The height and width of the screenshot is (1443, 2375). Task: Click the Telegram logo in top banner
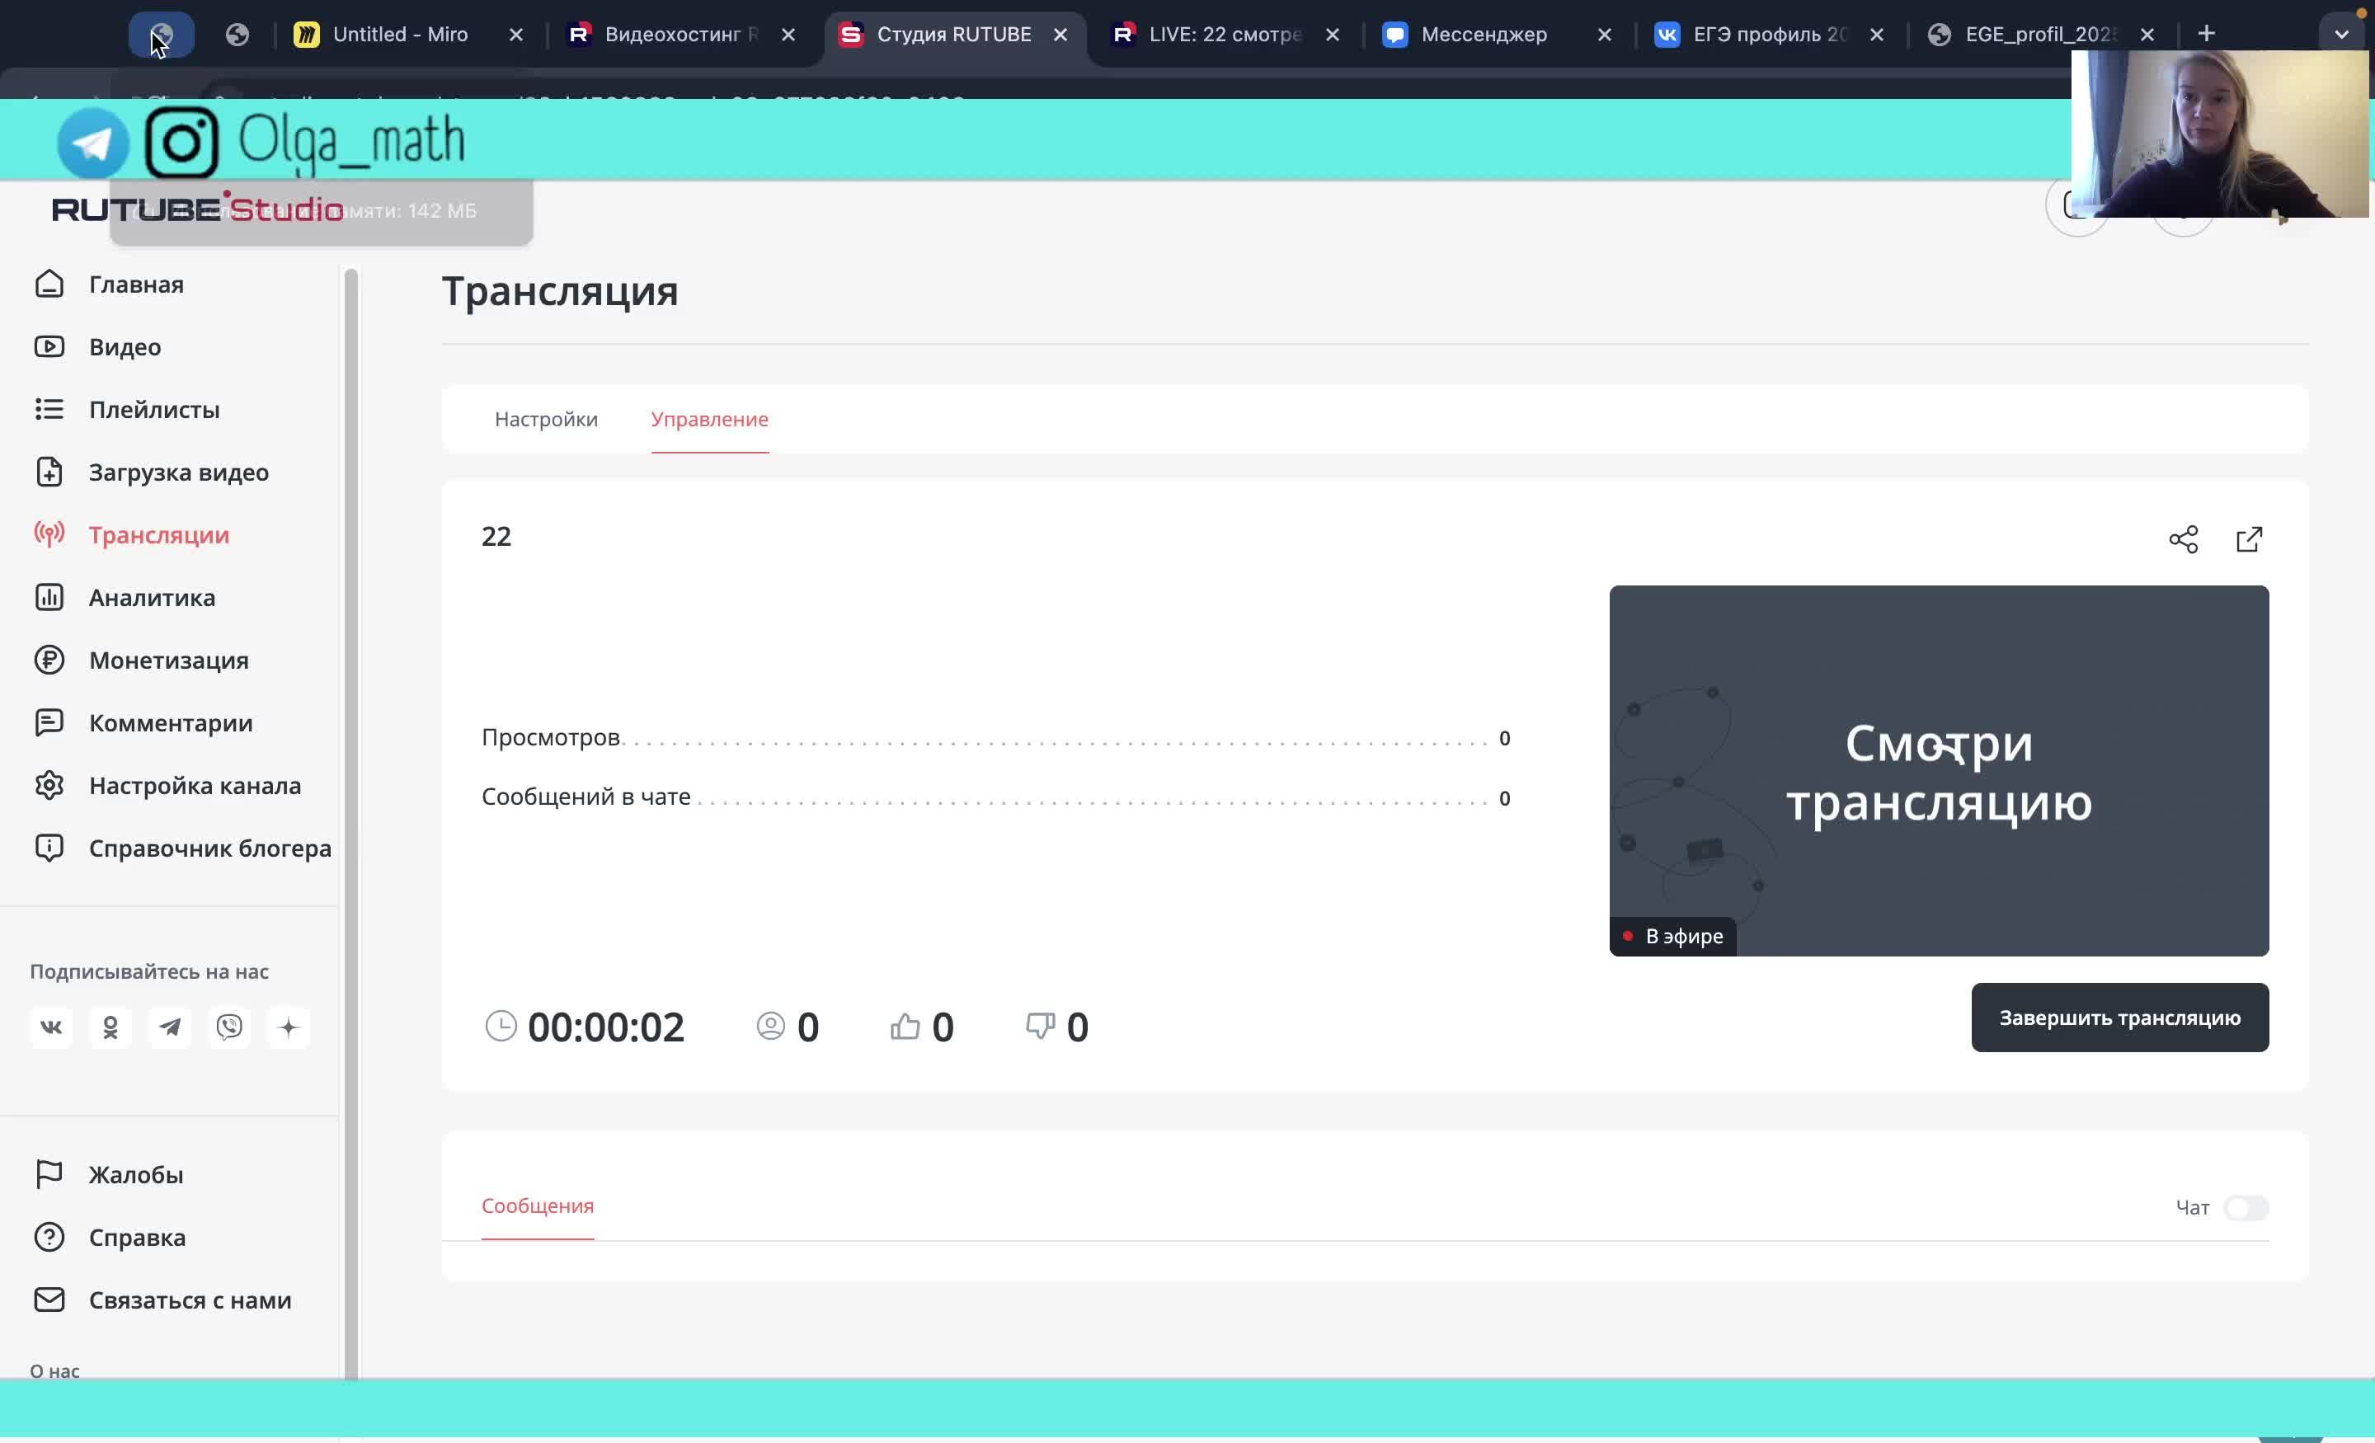coord(93,143)
